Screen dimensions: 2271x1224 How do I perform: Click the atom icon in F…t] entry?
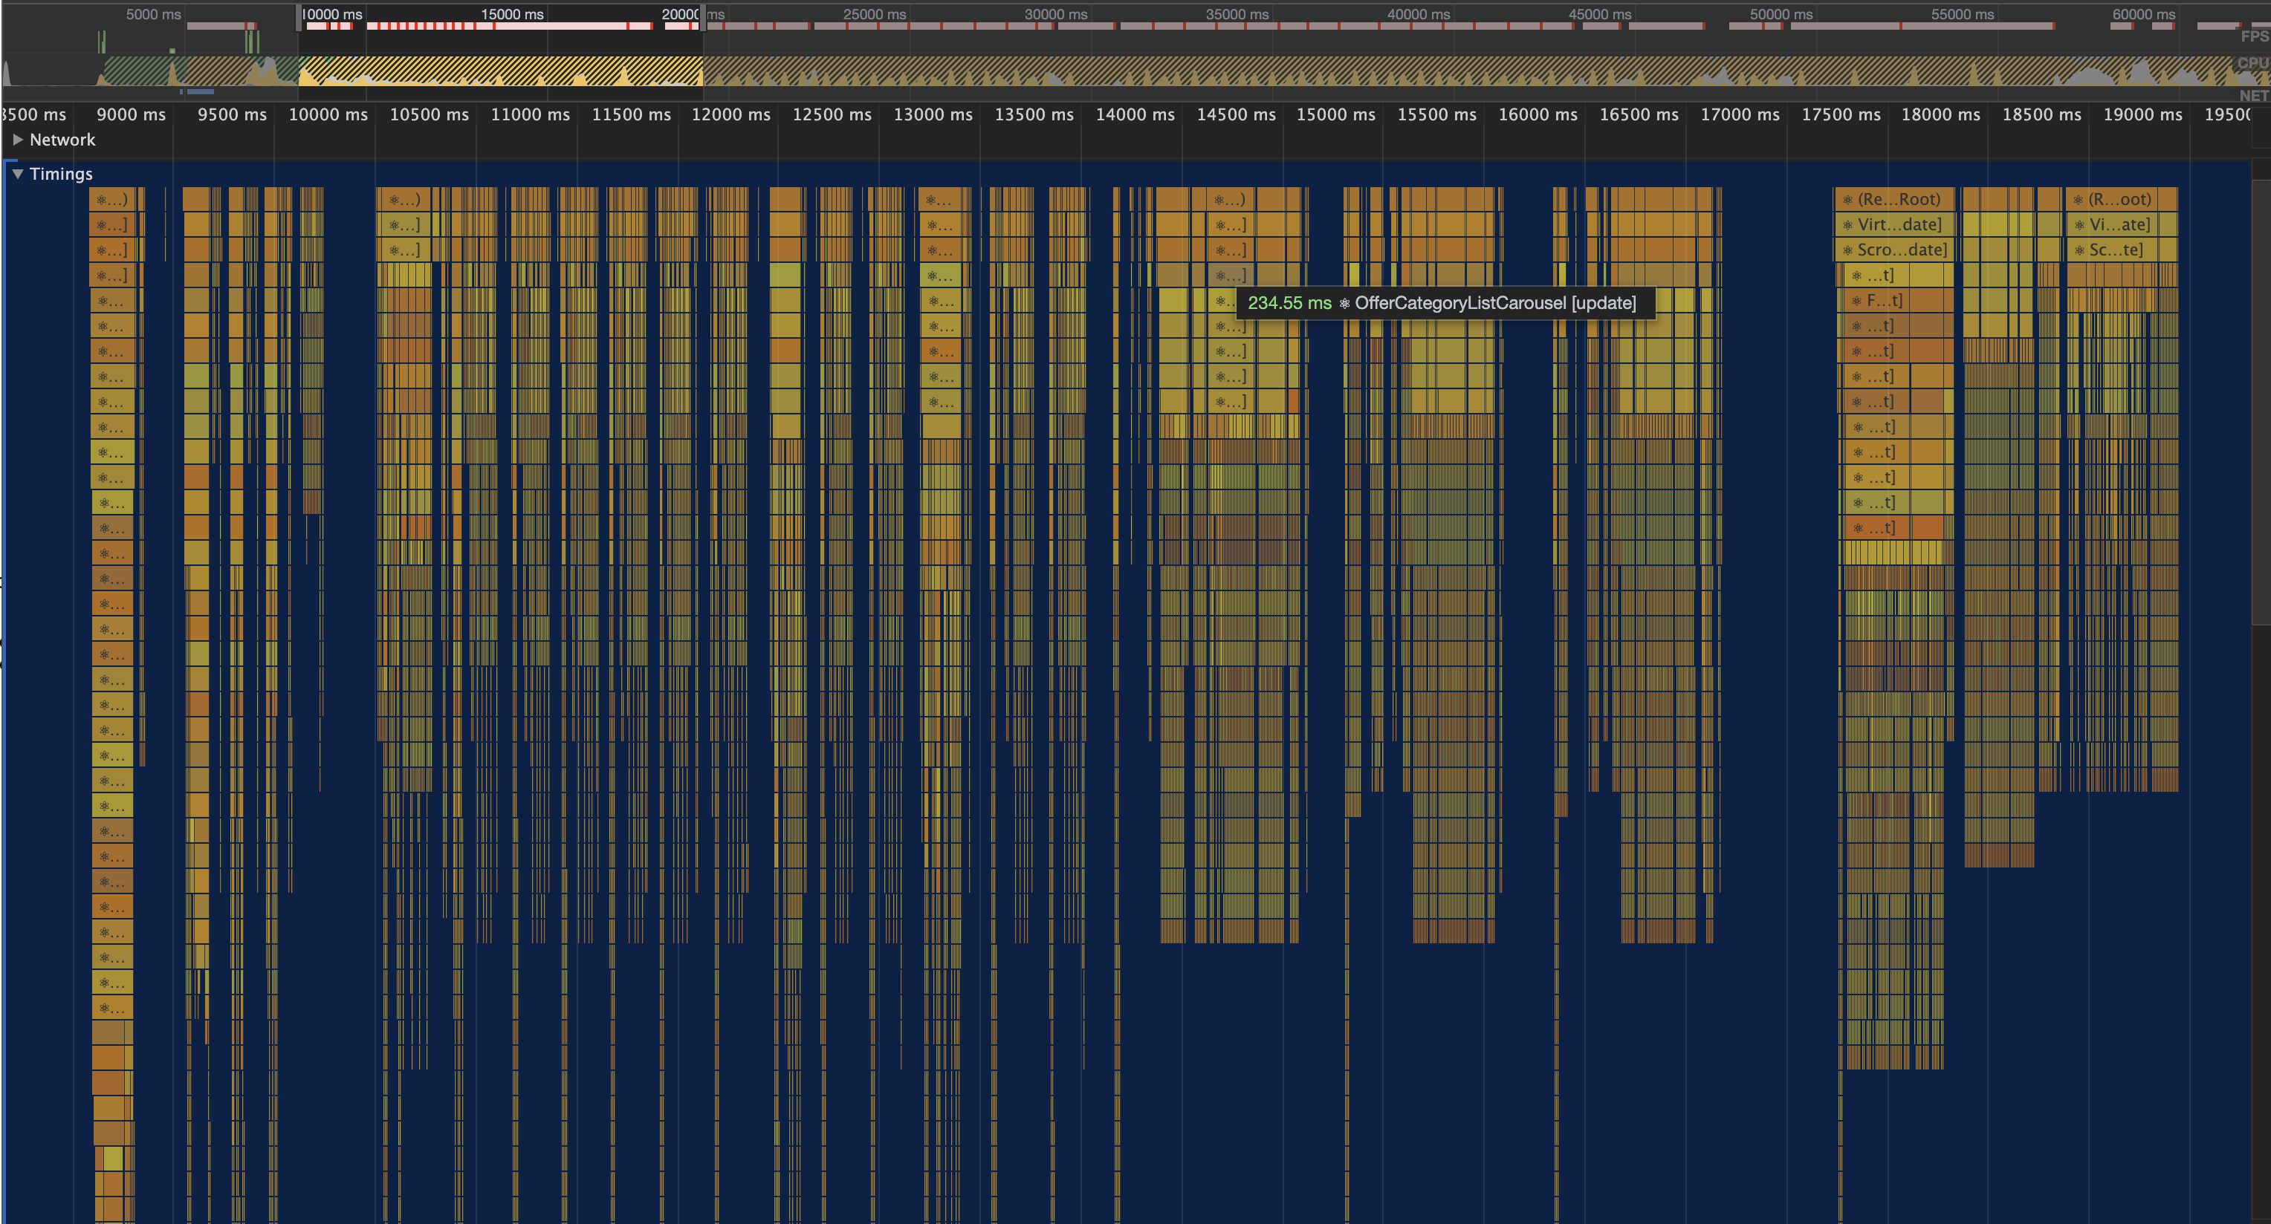click(x=1856, y=302)
